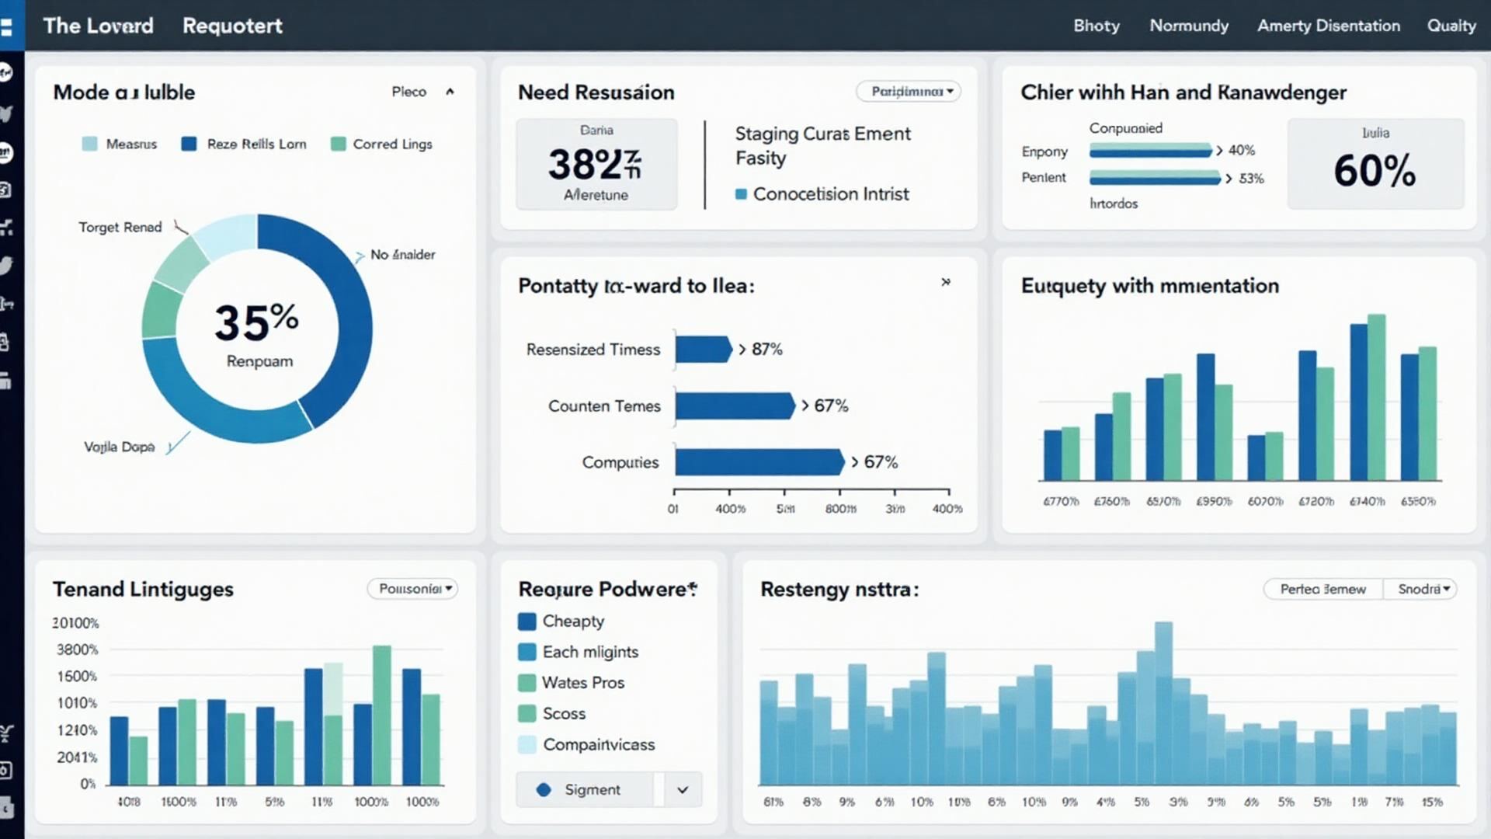Click the hrtordos label under progress bars

(x=1114, y=204)
